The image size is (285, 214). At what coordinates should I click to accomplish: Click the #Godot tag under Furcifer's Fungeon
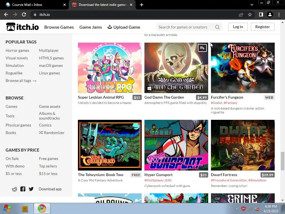(x=217, y=103)
